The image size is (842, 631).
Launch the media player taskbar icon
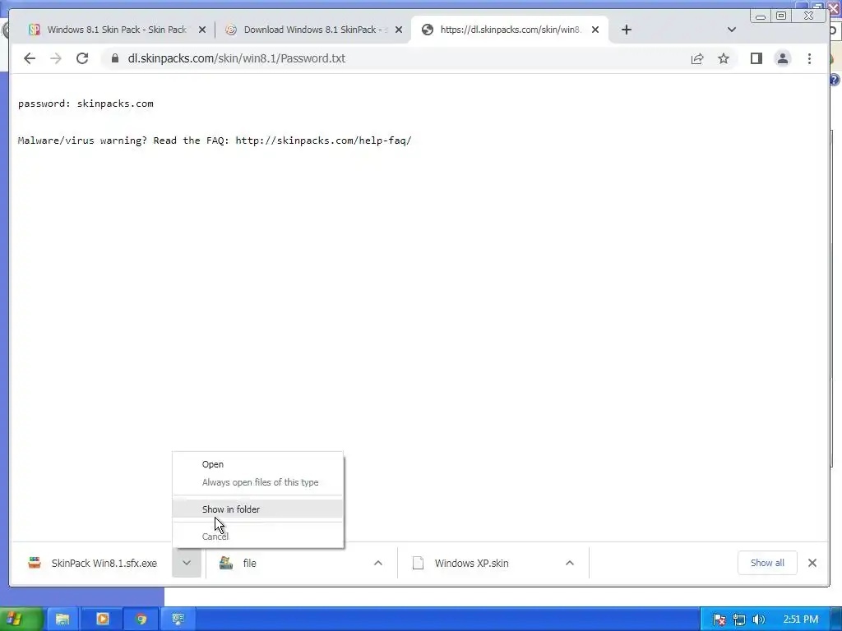[102, 619]
